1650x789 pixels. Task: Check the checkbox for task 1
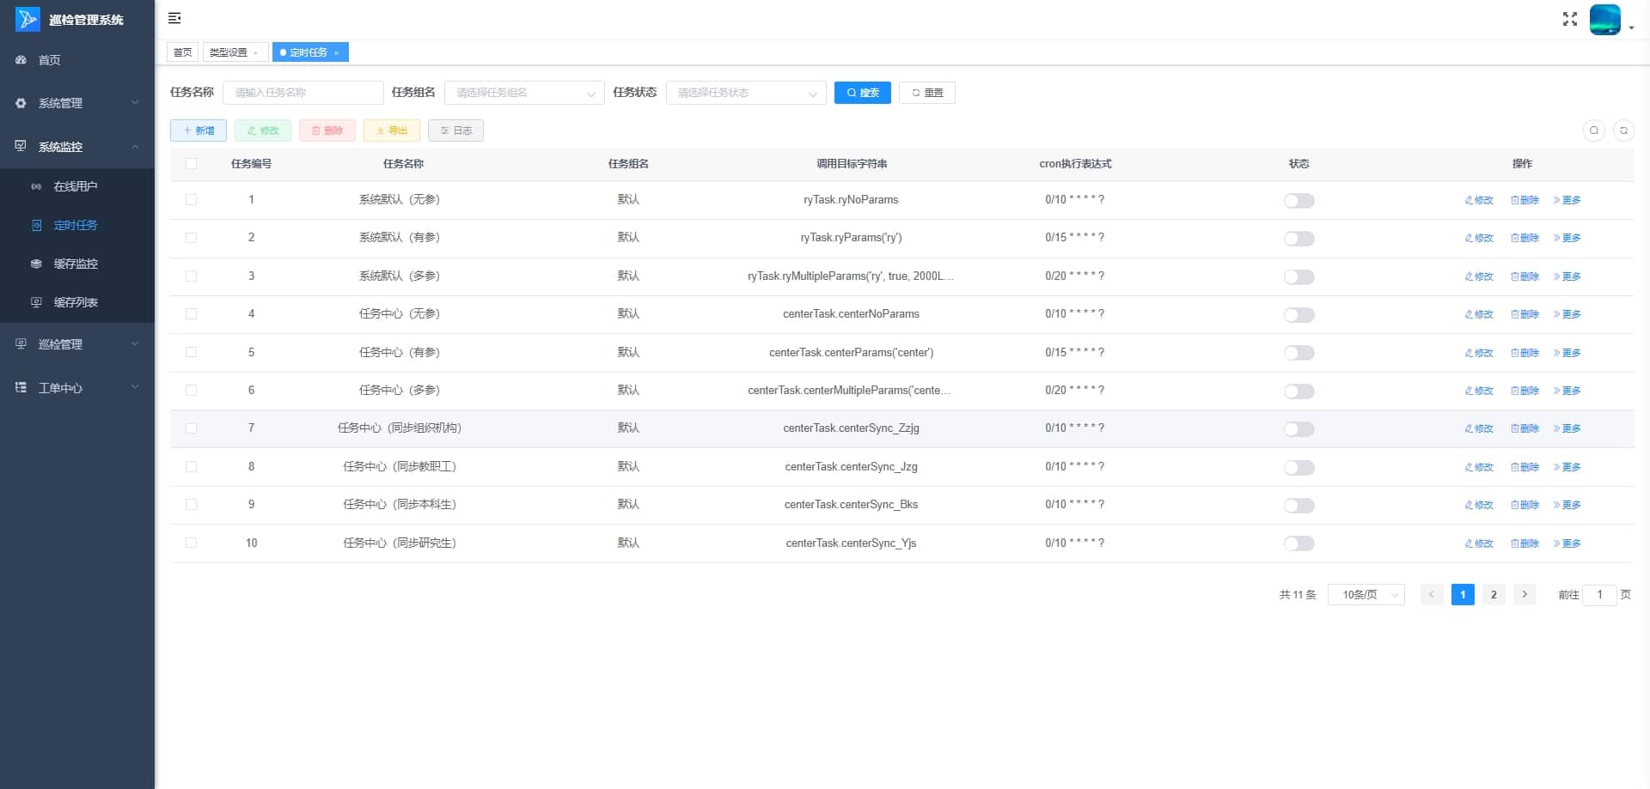click(x=191, y=200)
